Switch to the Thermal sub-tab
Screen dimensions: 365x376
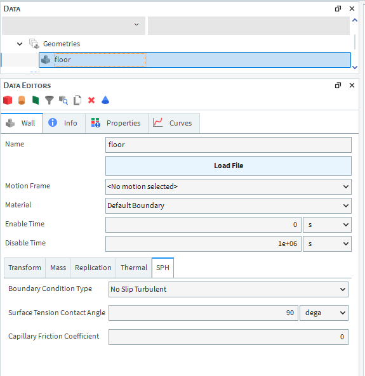coord(134,268)
